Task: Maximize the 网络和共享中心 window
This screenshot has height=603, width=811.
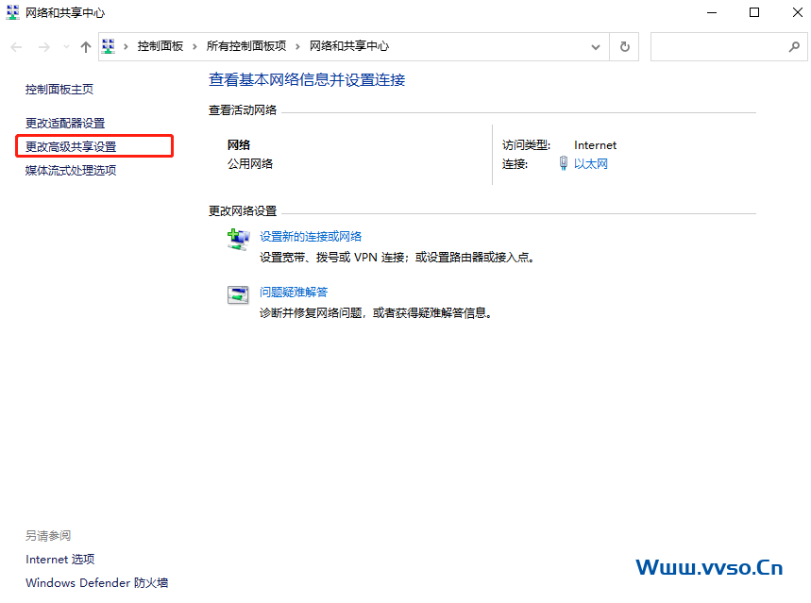Action: (754, 12)
